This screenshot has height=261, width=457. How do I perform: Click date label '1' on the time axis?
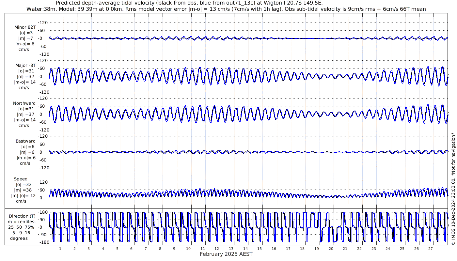(x=60, y=249)
